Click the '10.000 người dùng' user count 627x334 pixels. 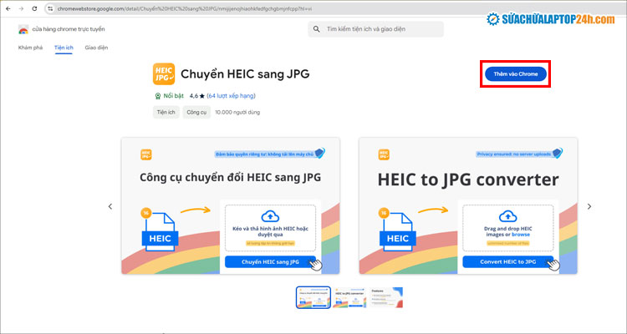237,112
